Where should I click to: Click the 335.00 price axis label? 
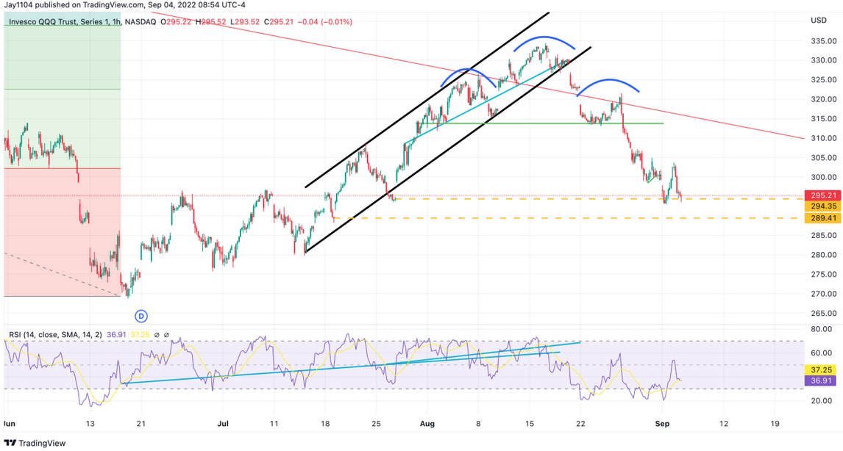pyautogui.click(x=823, y=41)
